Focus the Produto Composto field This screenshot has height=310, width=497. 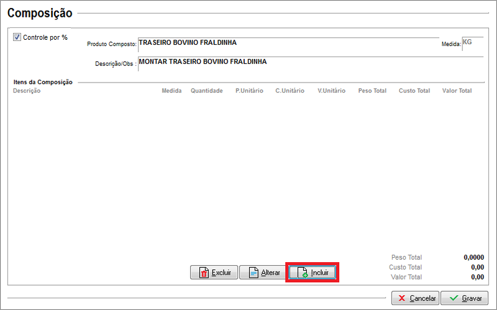point(287,43)
